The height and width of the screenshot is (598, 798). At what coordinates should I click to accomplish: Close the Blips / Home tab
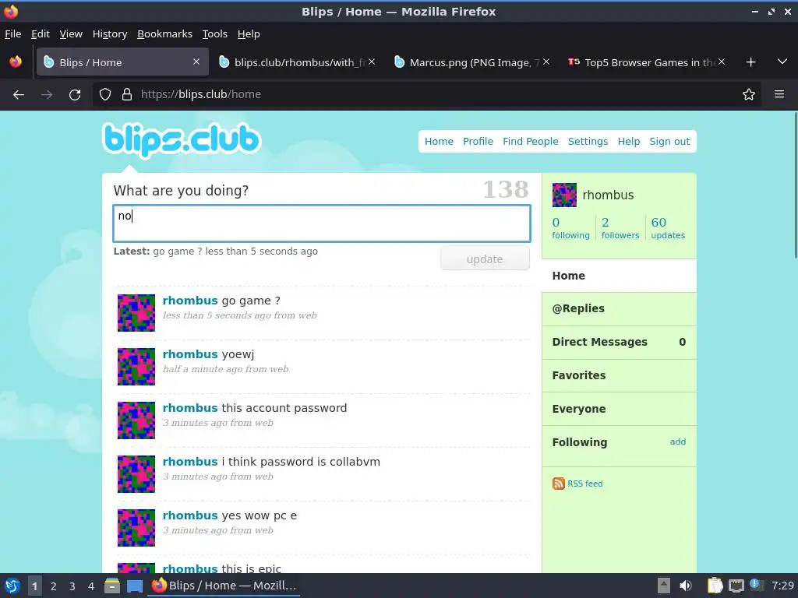click(196, 62)
